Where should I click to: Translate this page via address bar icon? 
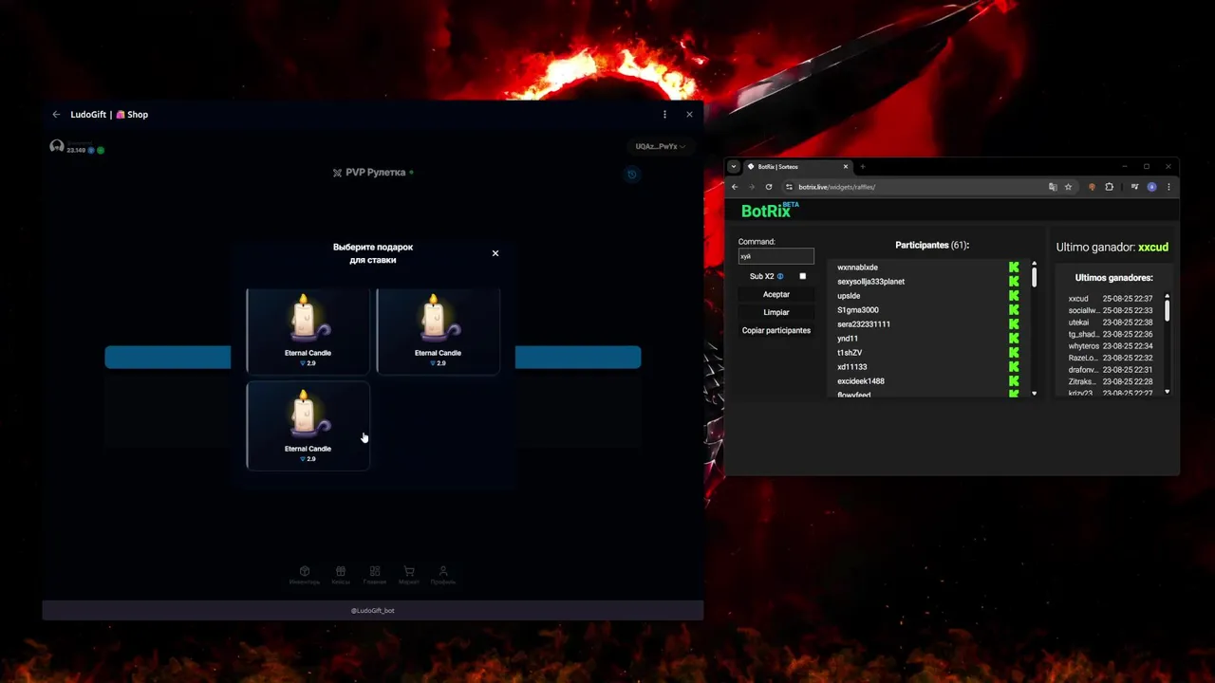[1053, 187]
